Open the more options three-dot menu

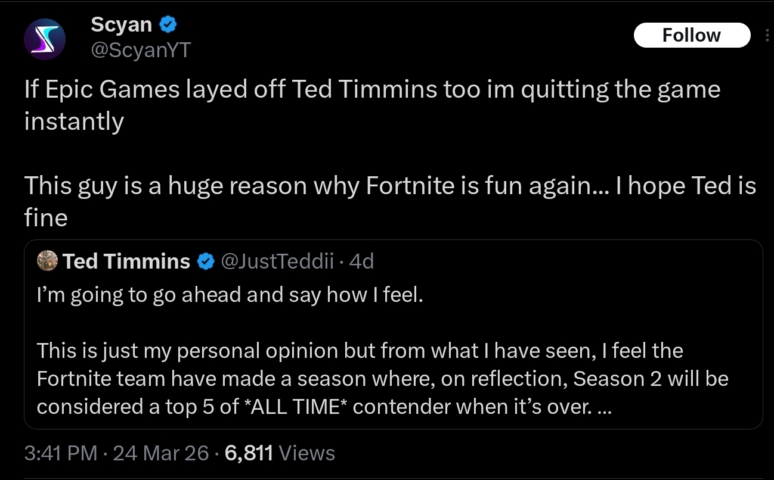766,35
